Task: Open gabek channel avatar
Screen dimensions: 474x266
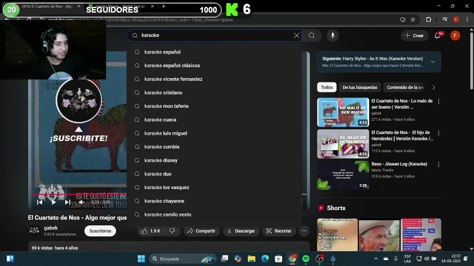Action: point(34,231)
